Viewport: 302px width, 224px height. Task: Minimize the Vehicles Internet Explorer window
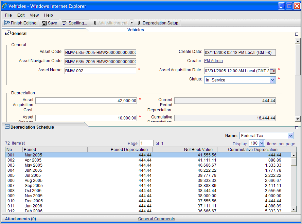281,6
